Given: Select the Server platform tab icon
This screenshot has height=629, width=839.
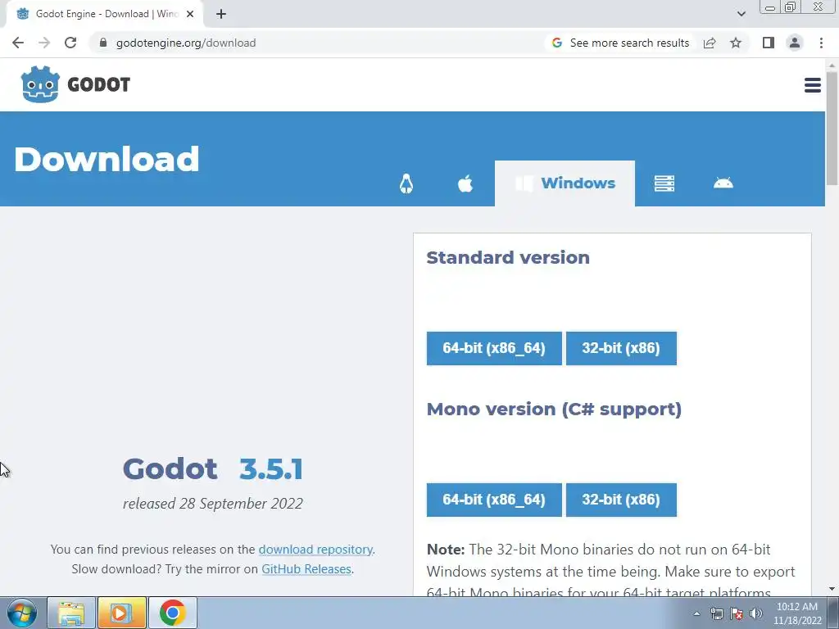Looking at the screenshot, I should click(x=664, y=183).
